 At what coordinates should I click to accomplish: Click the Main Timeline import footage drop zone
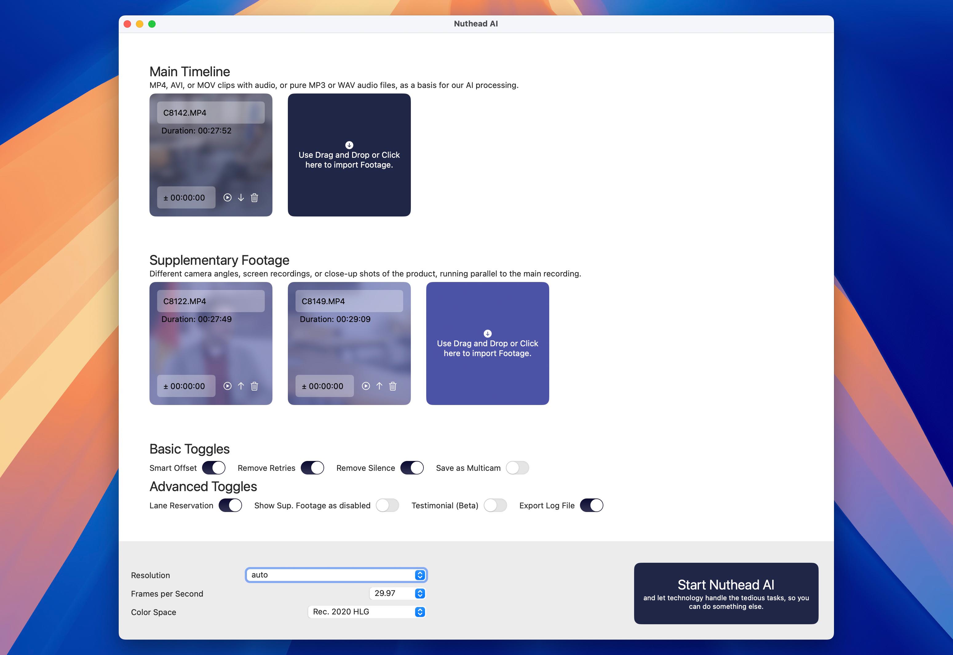click(349, 155)
